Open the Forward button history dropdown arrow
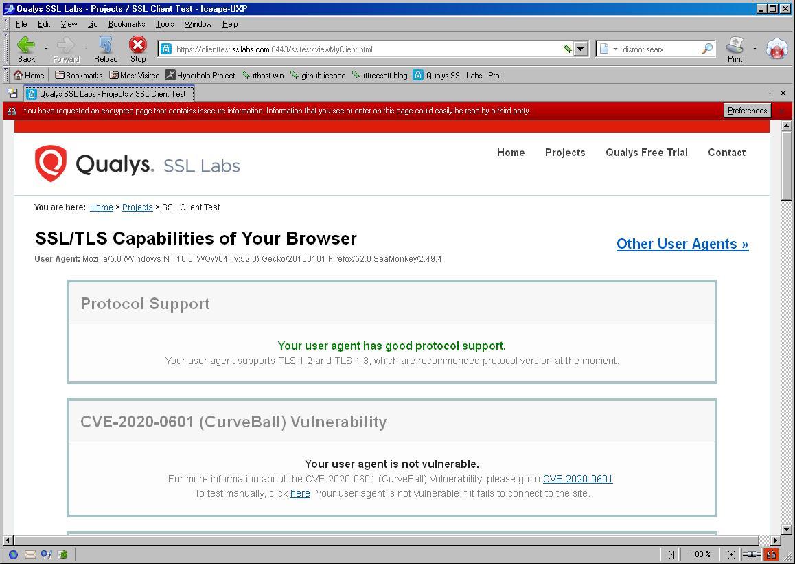The height and width of the screenshot is (564, 795). tap(87, 49)
